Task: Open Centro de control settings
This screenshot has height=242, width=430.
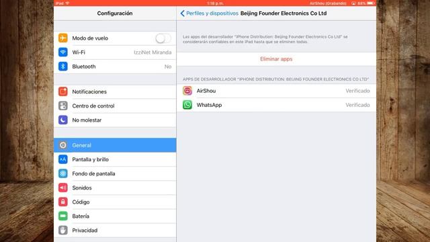Action: point(115,106)
